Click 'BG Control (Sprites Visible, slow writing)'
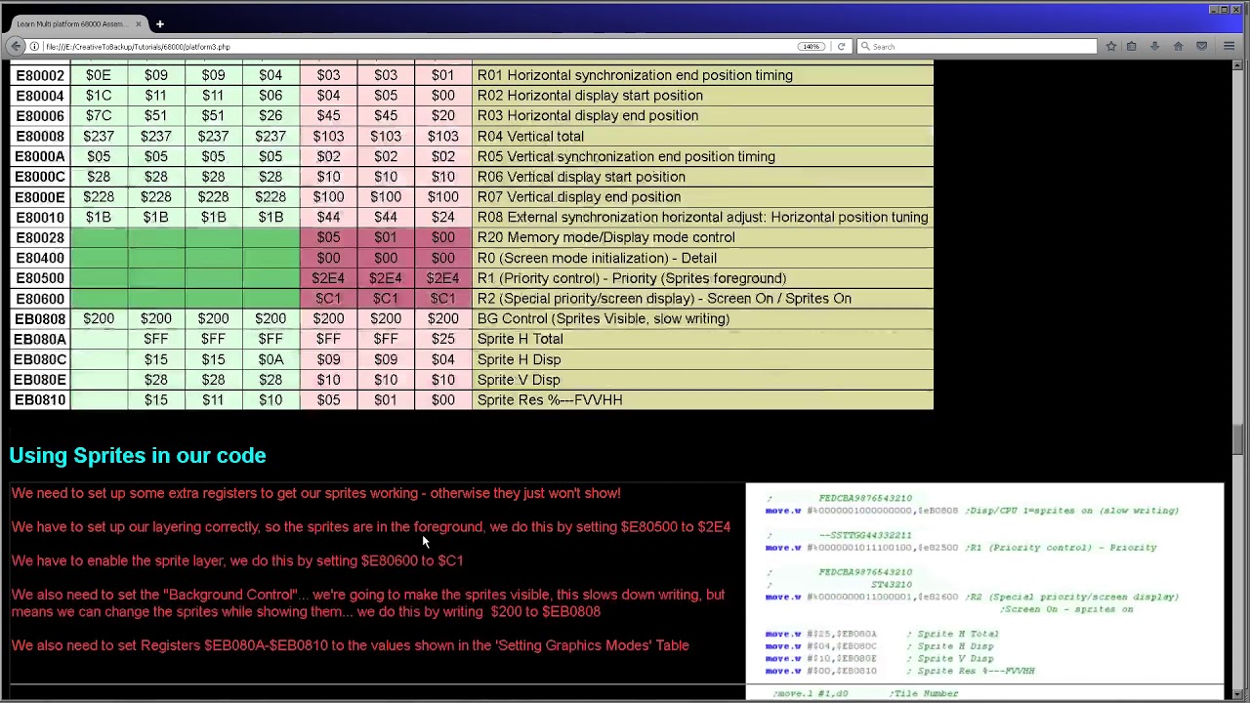 point(604,318)
